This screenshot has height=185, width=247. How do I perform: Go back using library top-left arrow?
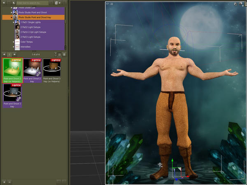[4, 3]
